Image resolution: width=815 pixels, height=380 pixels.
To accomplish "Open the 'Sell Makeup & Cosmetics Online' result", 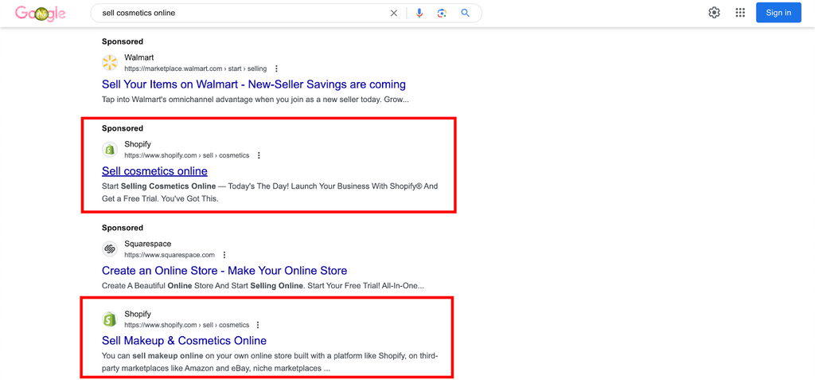I will [x=184, y=340].
